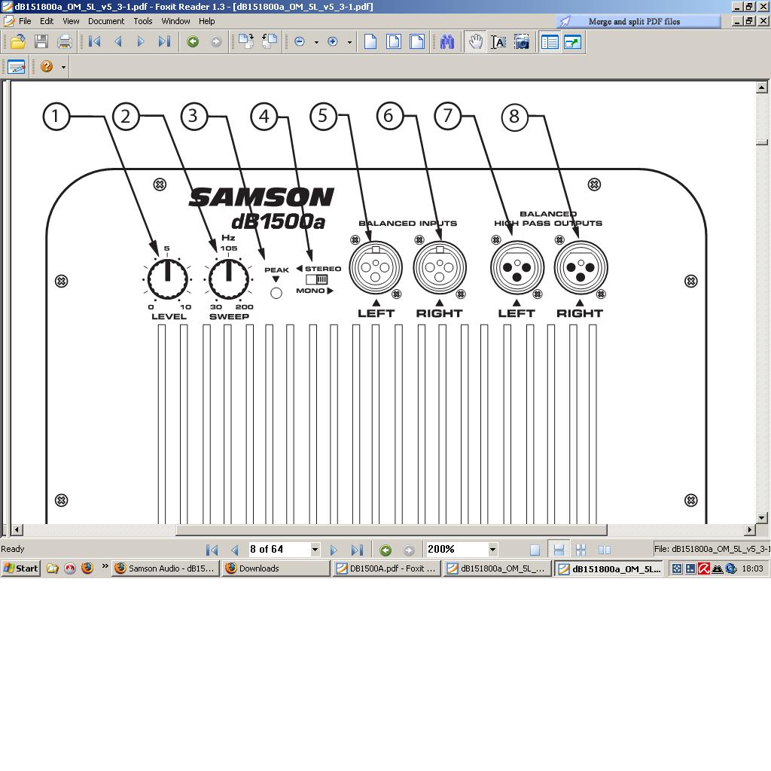
Task: Open the page number dropdown in status bar
Action: (x=315, y=549)
